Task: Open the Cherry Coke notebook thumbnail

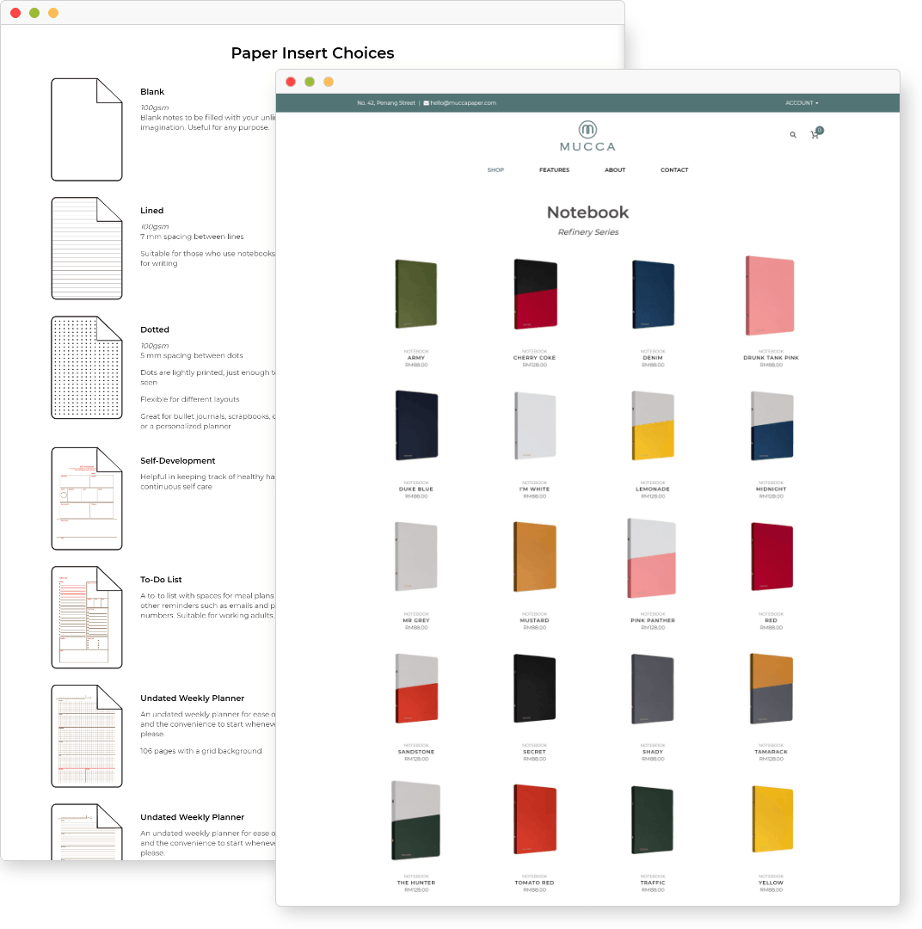Action: pos(535,294)
